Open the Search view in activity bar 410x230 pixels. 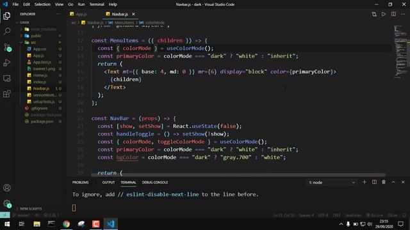(7, 31)
